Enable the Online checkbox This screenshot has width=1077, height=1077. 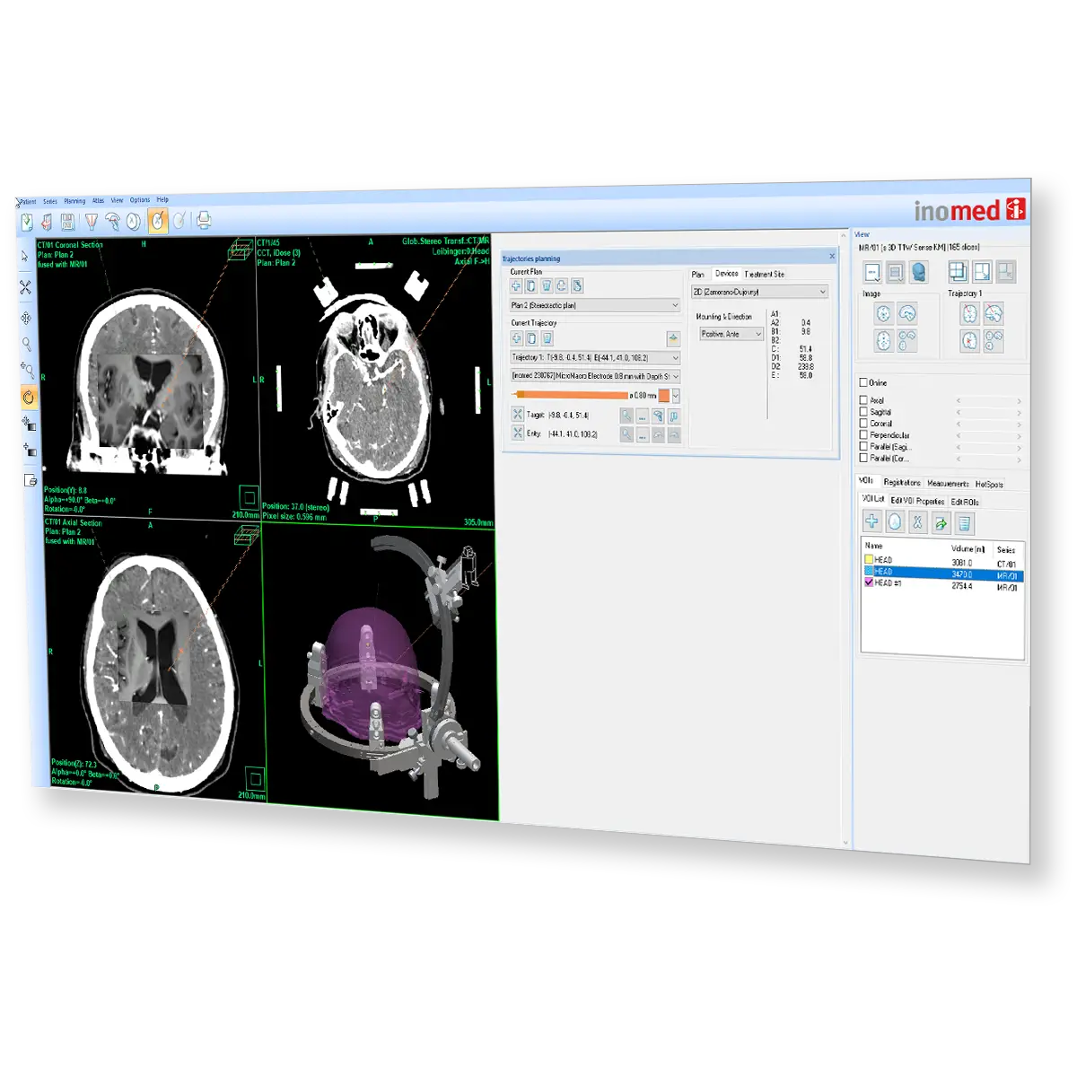862,382
